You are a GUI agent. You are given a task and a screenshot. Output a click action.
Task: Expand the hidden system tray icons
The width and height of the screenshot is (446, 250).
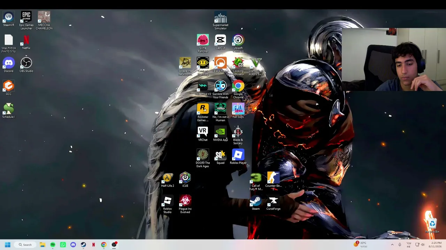tap(392, 245)
